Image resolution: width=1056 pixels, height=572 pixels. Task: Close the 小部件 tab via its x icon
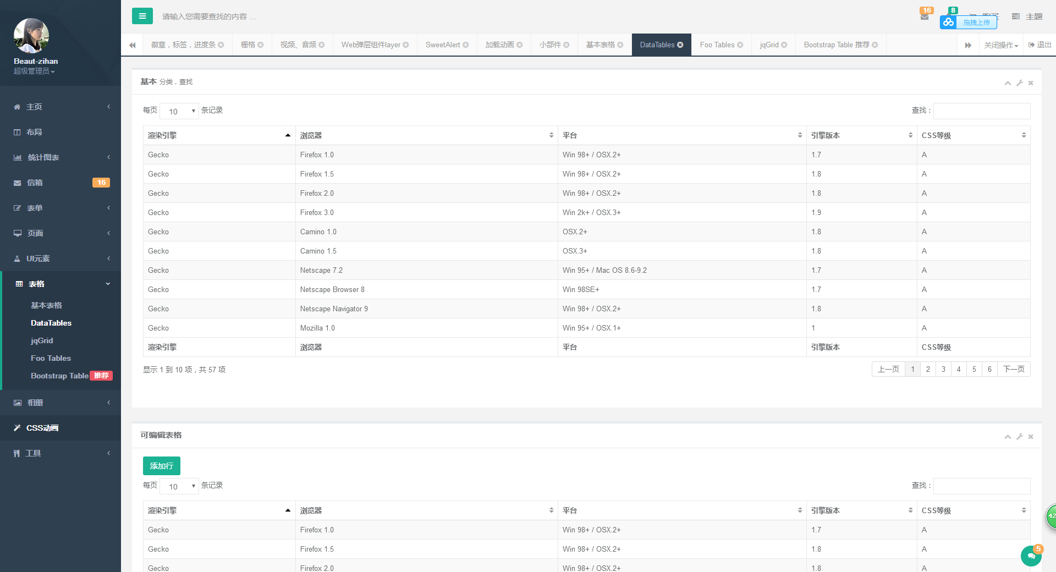click(x=566, y=45)
